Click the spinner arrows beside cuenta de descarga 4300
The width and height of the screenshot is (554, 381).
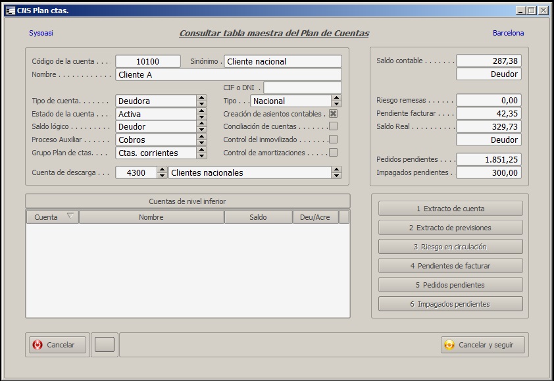pos(162,172)
